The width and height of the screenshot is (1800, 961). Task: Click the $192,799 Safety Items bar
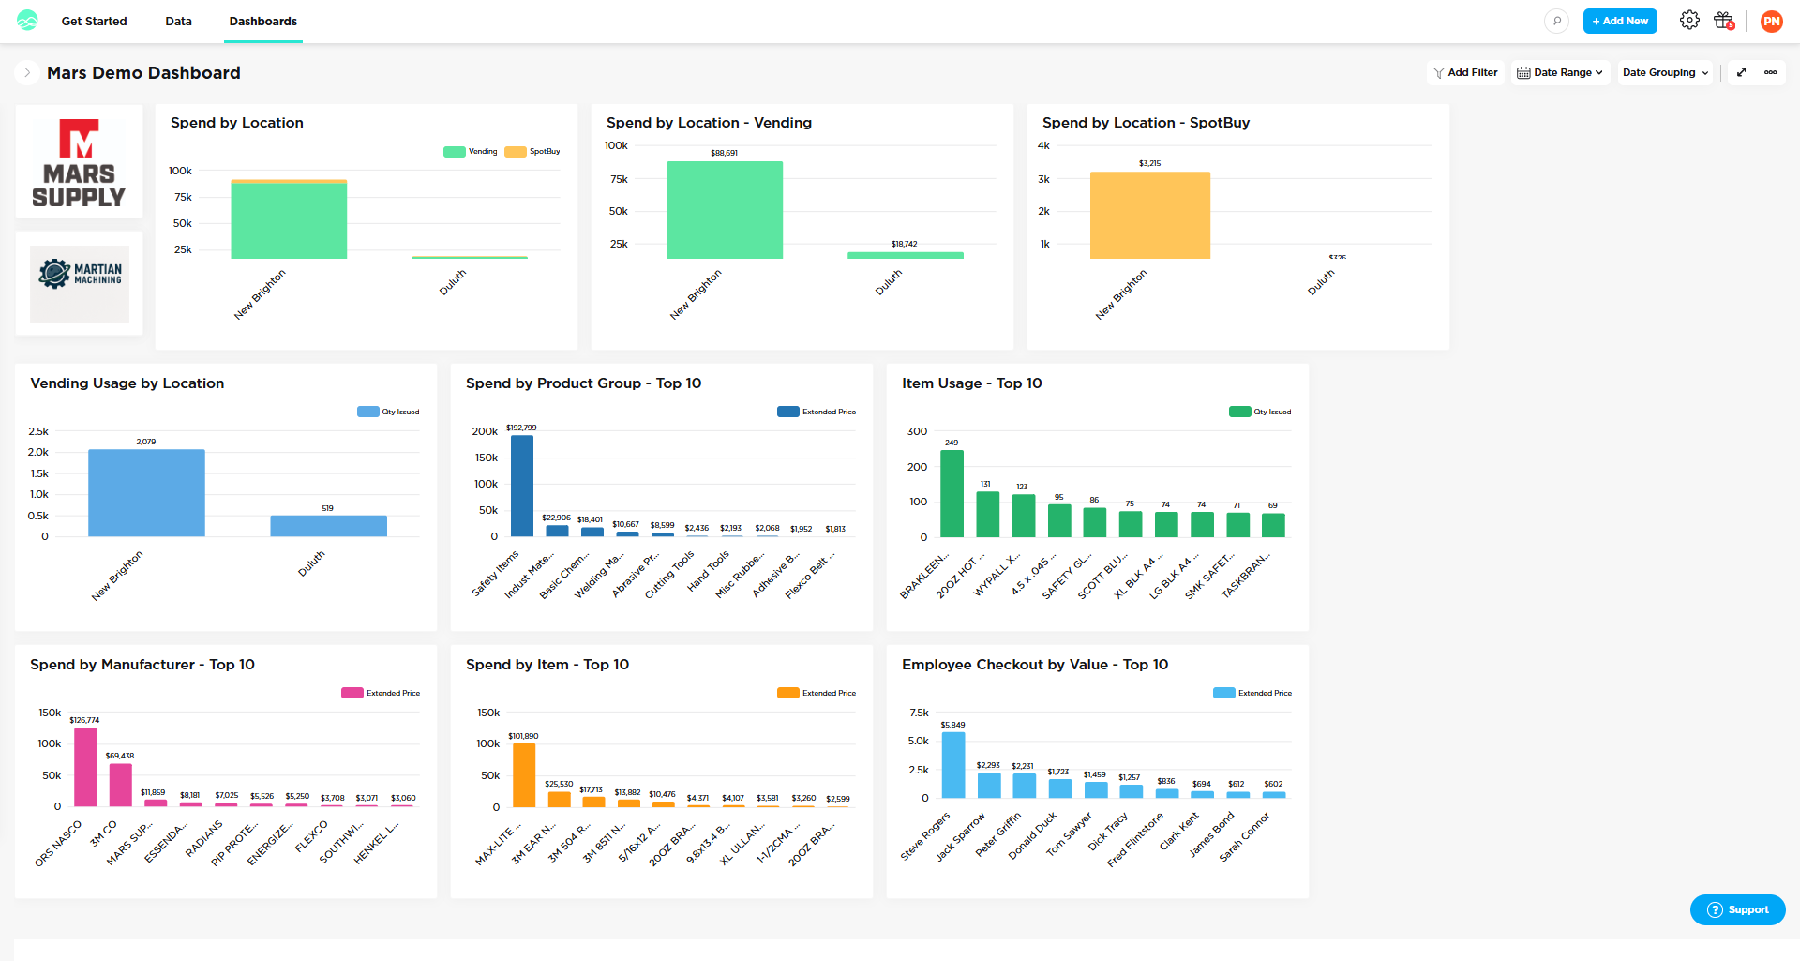pos(522,486)
